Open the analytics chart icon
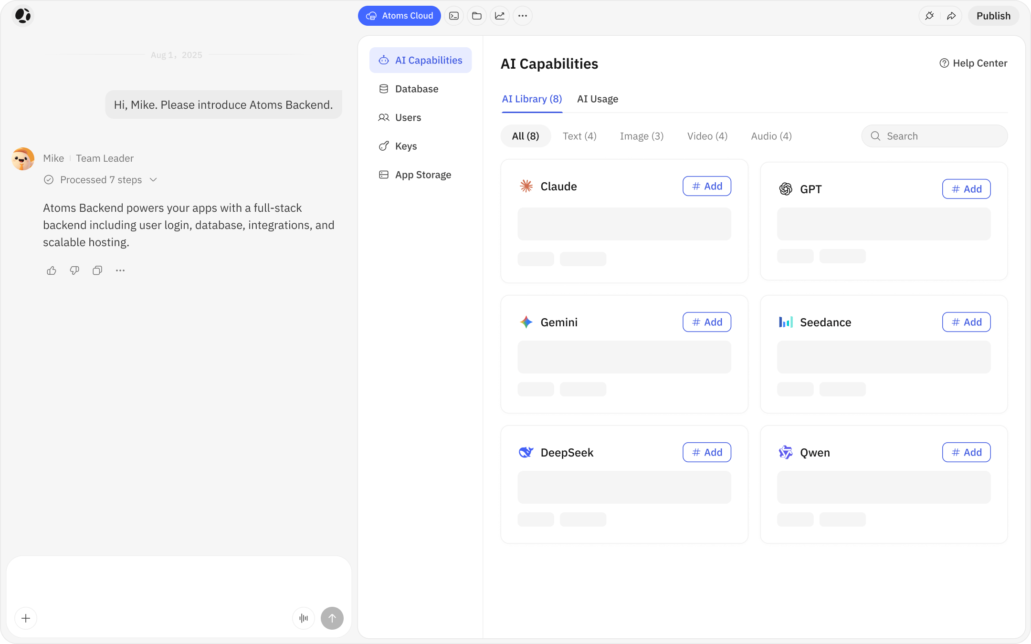Image resolution: width=1031 pixels, height=644 pixels. 500,16
